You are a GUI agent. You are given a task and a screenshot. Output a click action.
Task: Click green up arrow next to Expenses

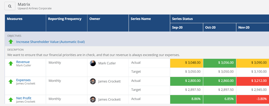11,82
